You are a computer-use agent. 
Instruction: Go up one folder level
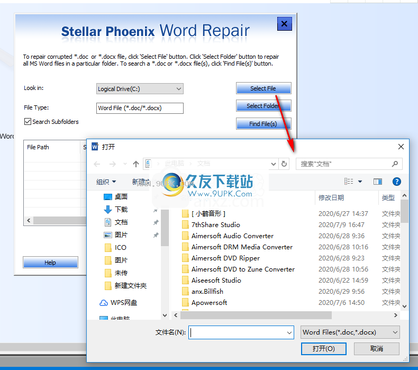point(136,164)
